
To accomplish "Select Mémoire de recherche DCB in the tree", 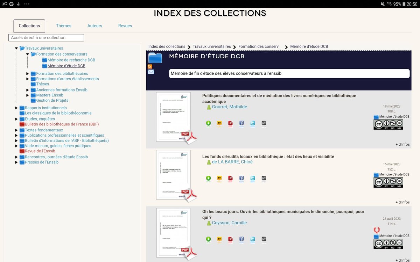I will 71,60.
